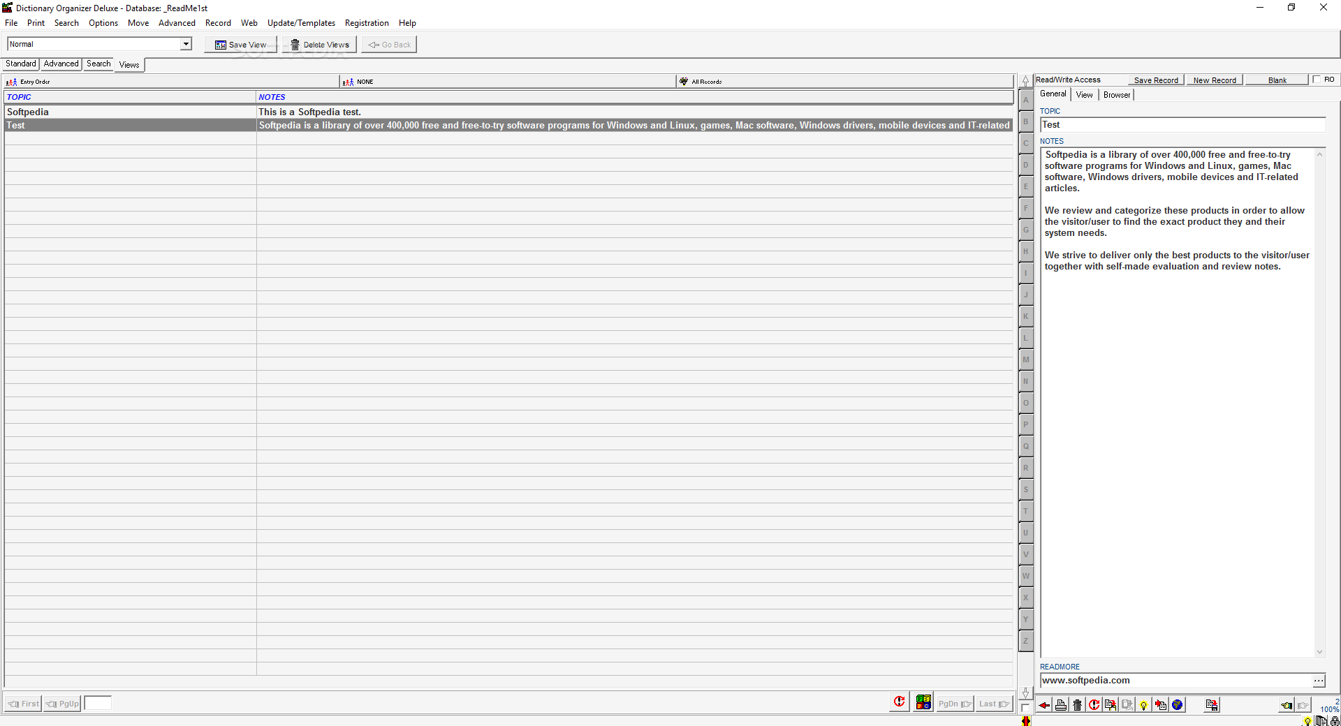The height and width of the screenshot is (726, 1341).
Task: Switch to the Advanced tab below toolbar
Action: point(61,64)
